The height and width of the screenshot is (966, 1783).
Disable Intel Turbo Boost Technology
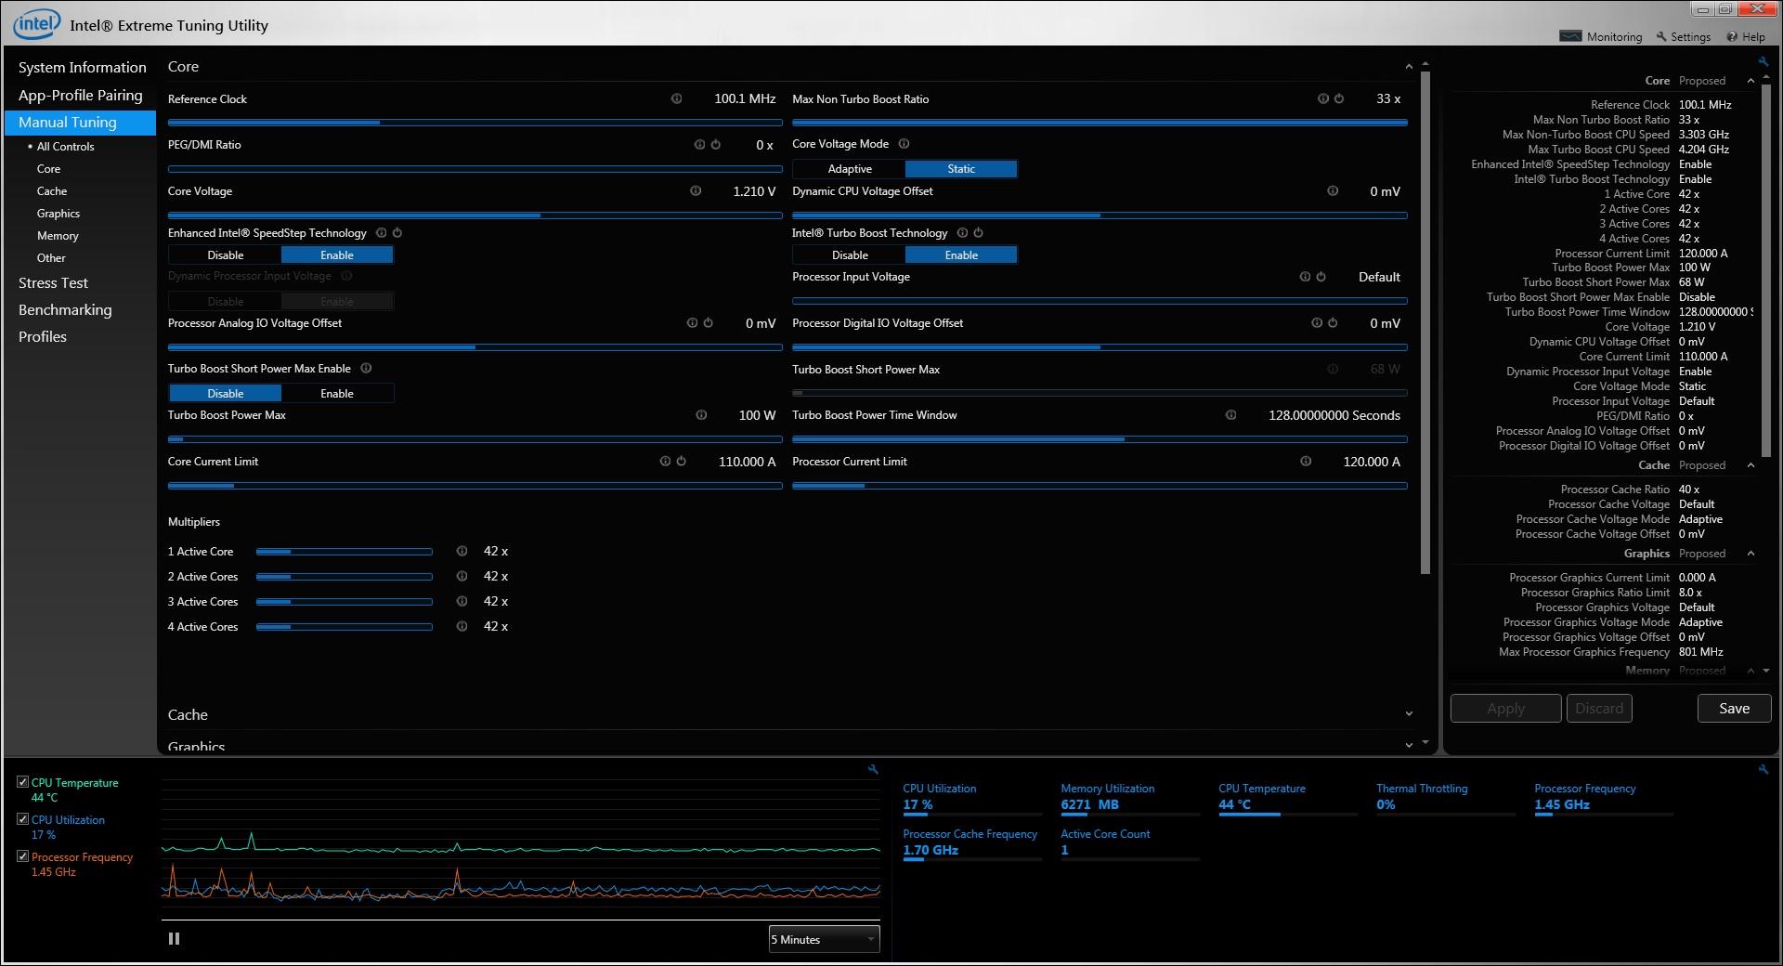[849, 255]
